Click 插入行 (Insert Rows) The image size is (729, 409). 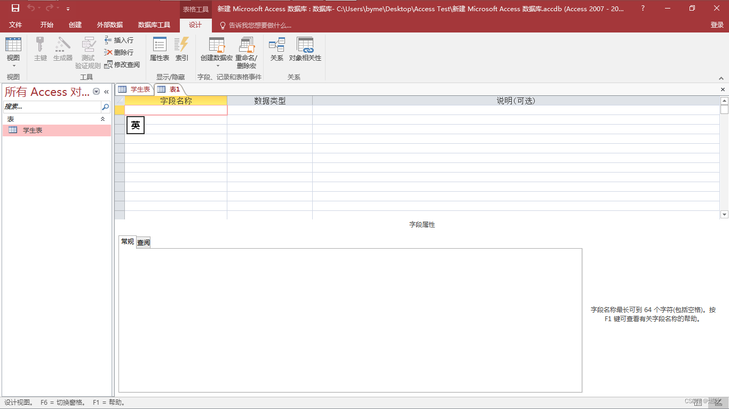119,40
